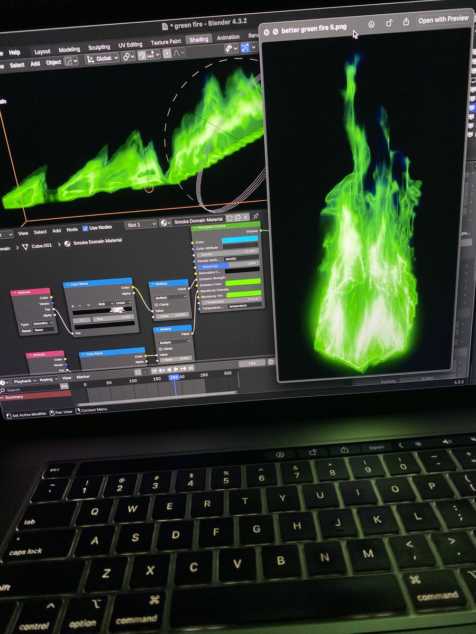Open the Playback dropdown in timeline

pyautogui.click(x=25, y=381)
